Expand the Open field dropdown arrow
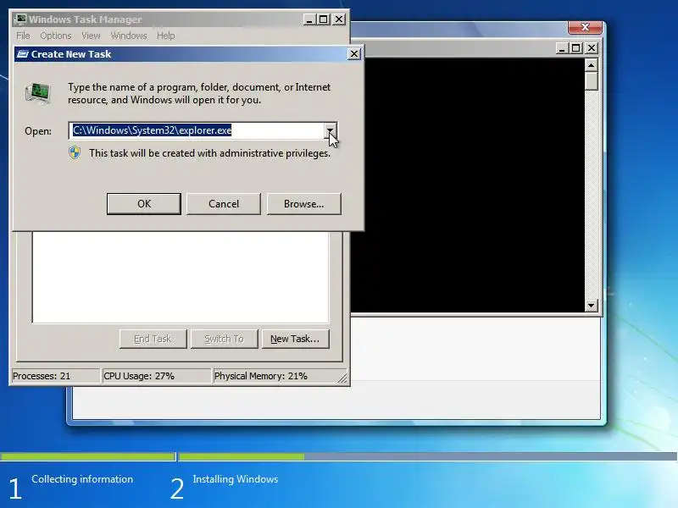Image resolution: width=678 pixels, height=508 pixels. (x=330, y=130)
